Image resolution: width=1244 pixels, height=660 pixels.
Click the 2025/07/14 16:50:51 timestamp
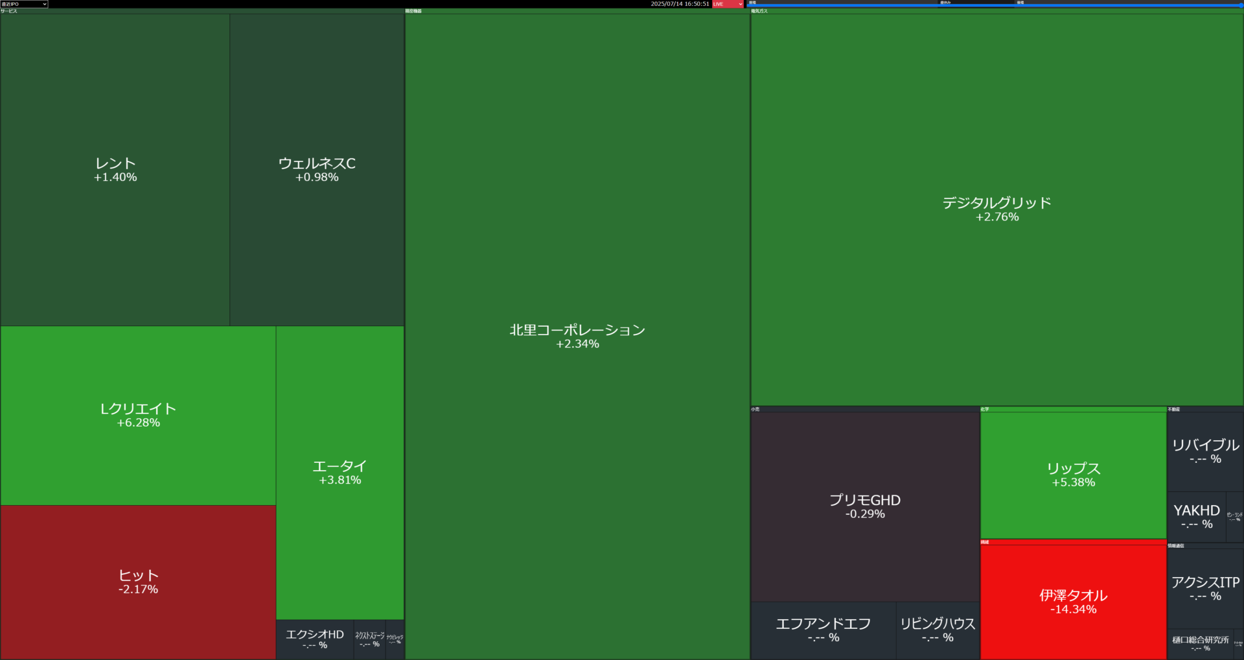click(x=680, y=4)
